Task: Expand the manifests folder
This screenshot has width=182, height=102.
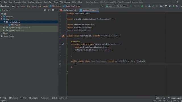Action: tap(1, 16)
